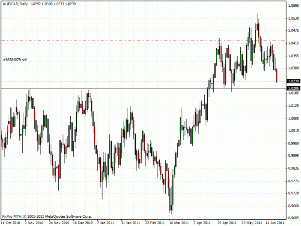Image resolution: width=301 pixels, height=226 pixels.
Task: Click the 31 Jan 2011 date label
Action: pos(131,223)
